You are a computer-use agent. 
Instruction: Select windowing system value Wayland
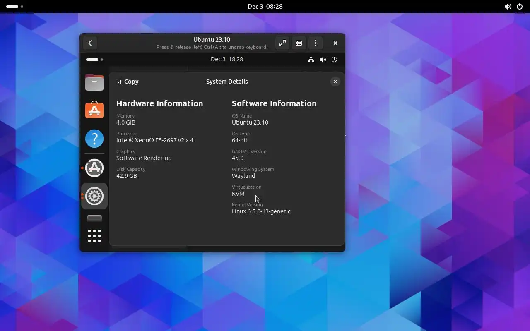(x=243, y=176)
